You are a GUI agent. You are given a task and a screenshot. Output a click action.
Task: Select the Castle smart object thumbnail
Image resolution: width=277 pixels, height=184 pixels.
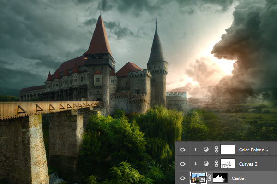coord(199,178)
